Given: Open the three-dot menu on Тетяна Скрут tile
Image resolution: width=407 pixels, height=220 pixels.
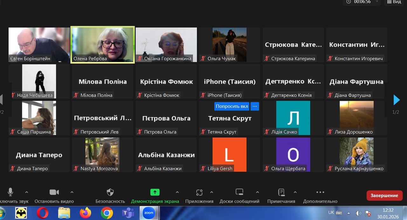Looking at the screenshot, I should [x=255, y=106].
